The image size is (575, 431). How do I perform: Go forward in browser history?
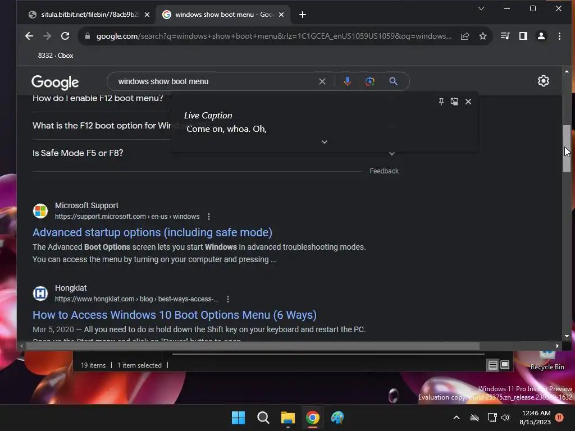pos(47,36)
